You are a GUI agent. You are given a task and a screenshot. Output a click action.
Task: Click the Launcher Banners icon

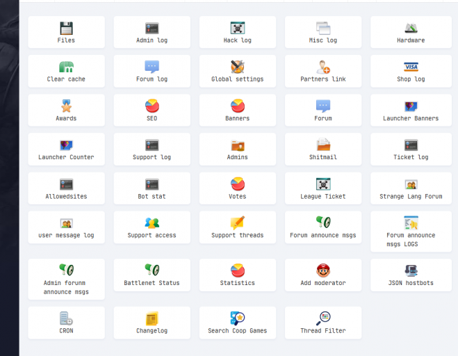(x=411, y=106)
